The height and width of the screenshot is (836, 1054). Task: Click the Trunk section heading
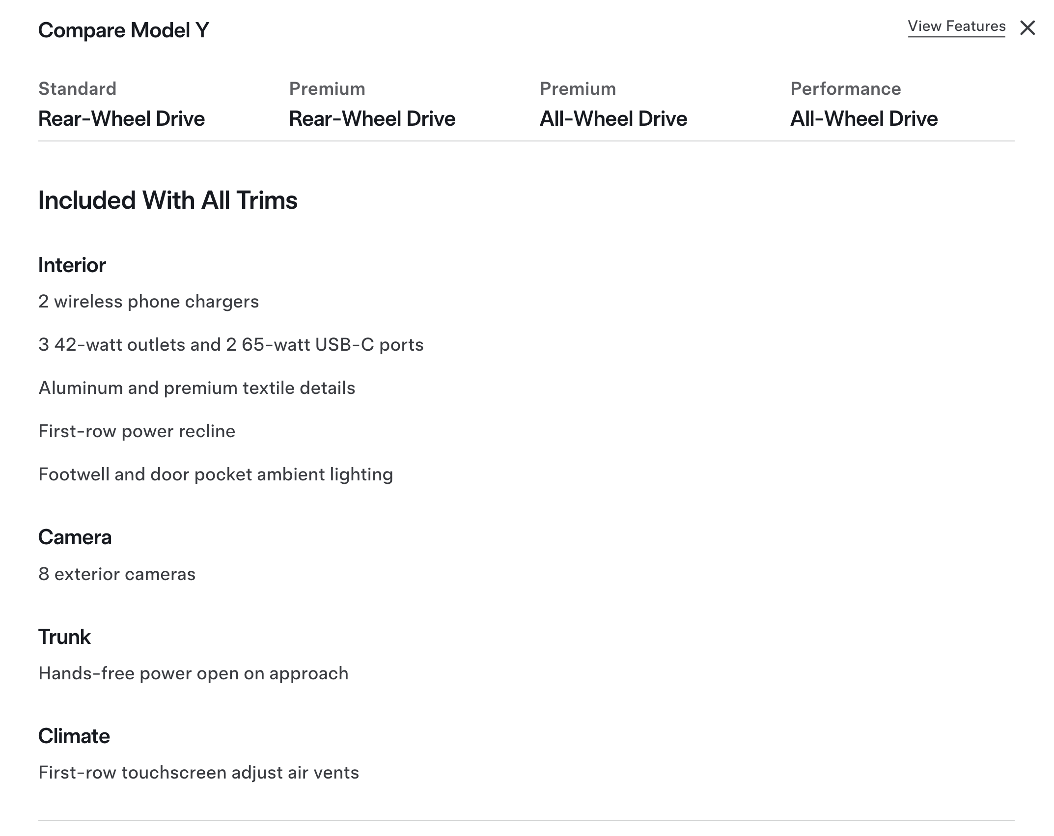(x=64, y=637)
